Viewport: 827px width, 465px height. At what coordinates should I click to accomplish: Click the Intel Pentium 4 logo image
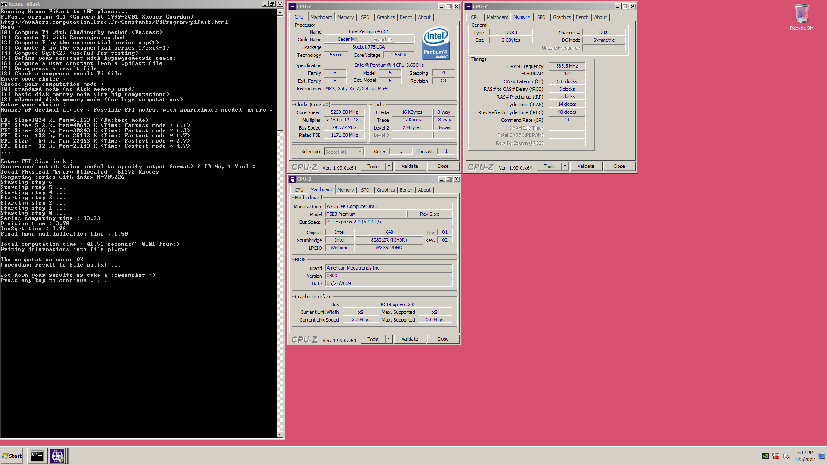coord(436,43)
